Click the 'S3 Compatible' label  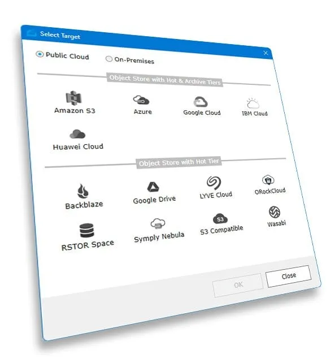(221, 230)
